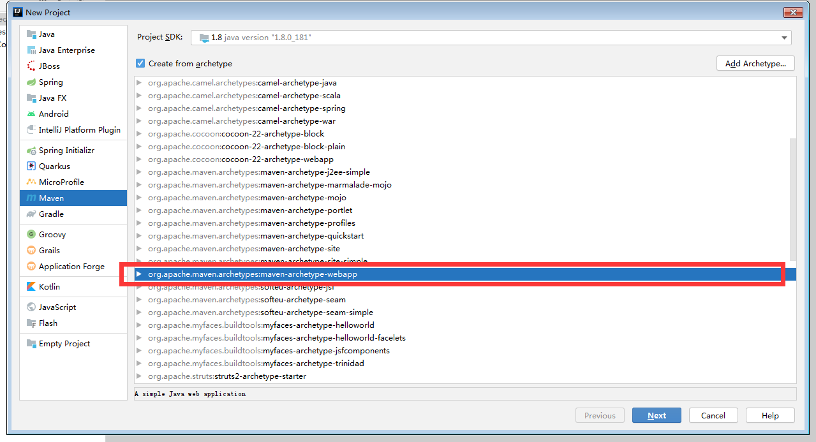
Task: Click the IntelliJ logo in title bar
Action: [18, 12]
